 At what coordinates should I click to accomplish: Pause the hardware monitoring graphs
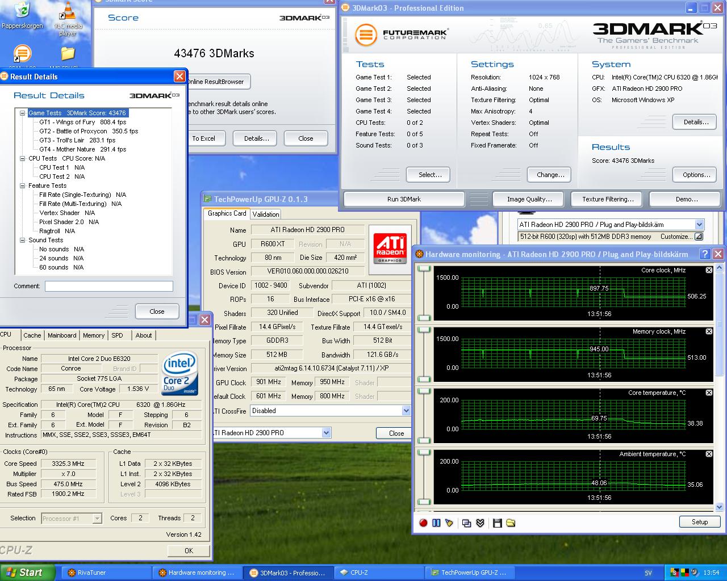[436, 523]
